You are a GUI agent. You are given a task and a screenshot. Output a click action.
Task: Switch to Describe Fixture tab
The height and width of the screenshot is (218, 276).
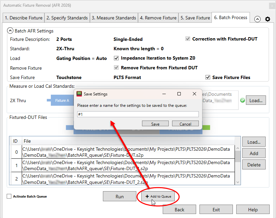(23, 18)
